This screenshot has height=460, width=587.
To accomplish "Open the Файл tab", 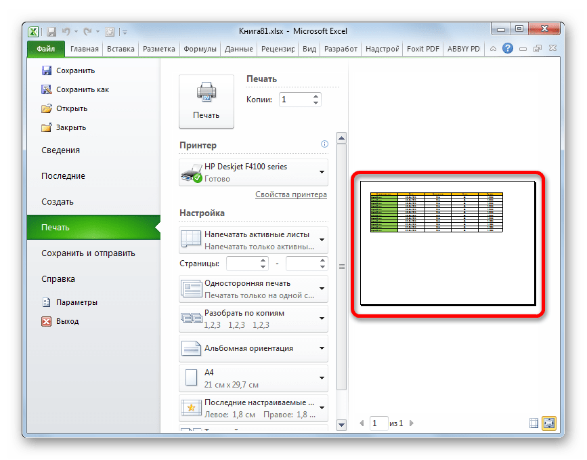I will [46, 49].
